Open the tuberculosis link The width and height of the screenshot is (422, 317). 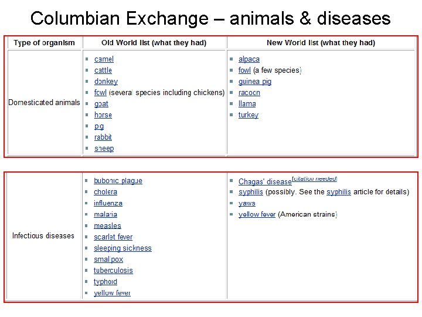point(113,271)
